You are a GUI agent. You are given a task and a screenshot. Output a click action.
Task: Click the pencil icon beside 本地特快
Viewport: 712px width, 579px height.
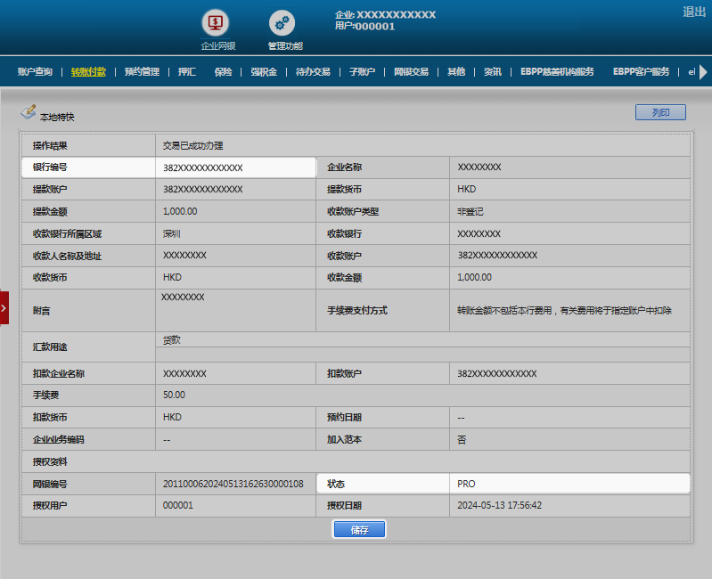coord(29,111)
